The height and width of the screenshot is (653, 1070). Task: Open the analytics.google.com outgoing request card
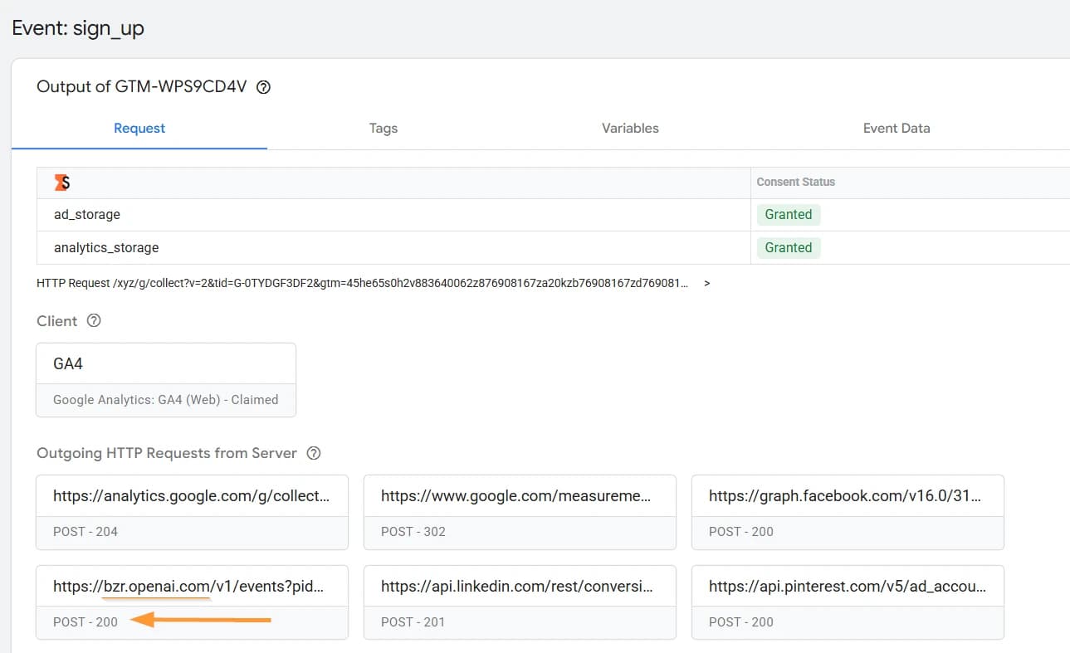pyautogui.click(x=192, y=512)
